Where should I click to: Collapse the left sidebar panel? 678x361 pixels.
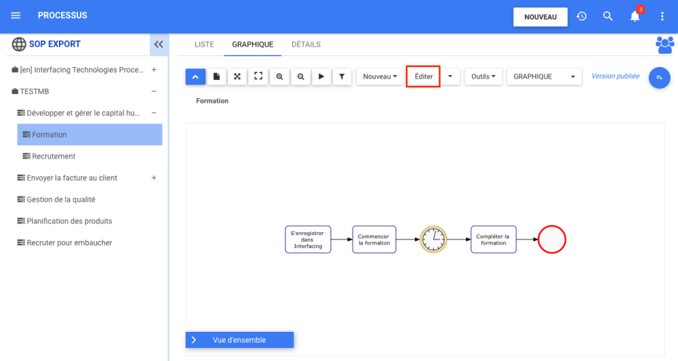[x=159, y=44]
